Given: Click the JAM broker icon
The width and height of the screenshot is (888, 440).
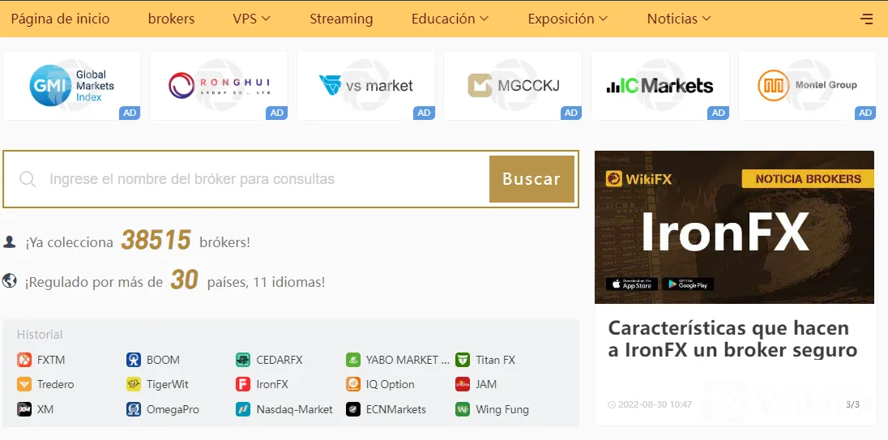Looking at the screenshot, I should [x=463, y=385].
